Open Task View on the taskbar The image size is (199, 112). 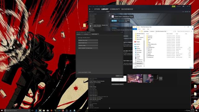tap(32, 110)
